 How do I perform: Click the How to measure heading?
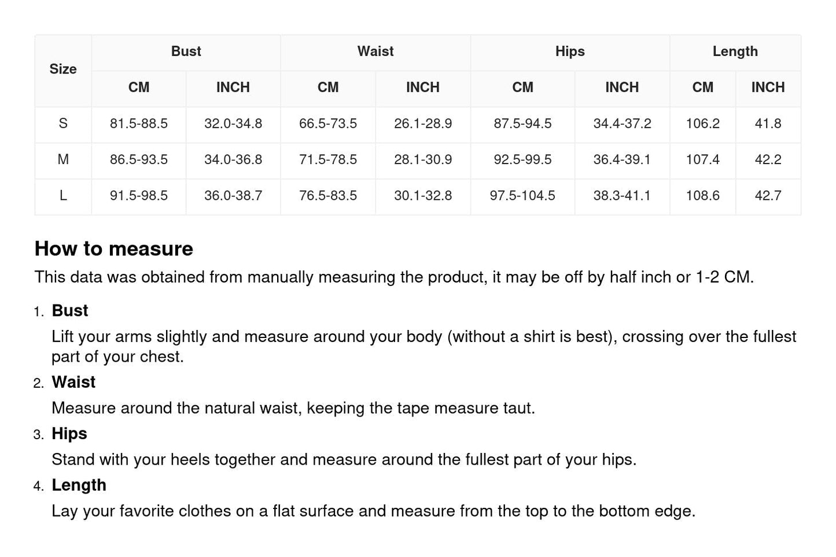point(114,249)
